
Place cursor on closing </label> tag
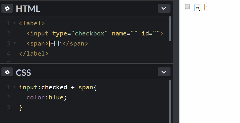tap(34, 54)
